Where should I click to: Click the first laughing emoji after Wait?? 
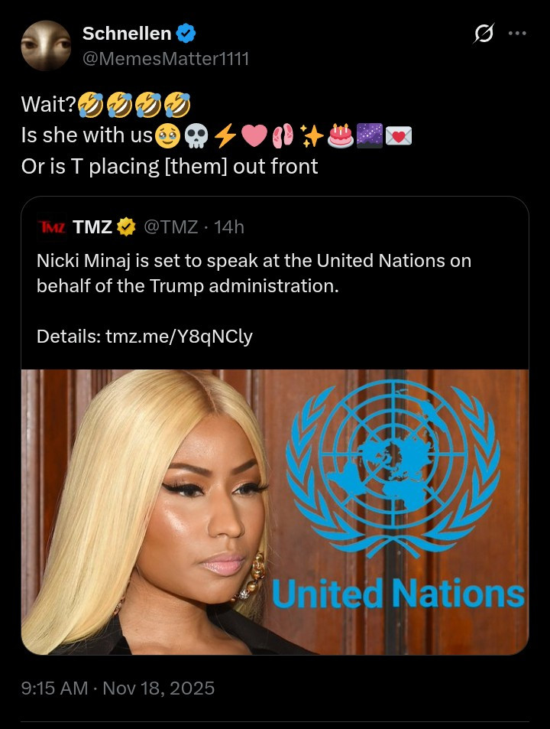coord(90,105)
